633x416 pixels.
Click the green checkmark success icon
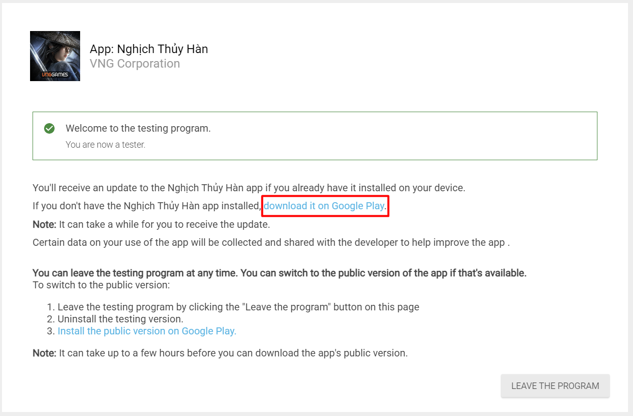click(49, 129)
